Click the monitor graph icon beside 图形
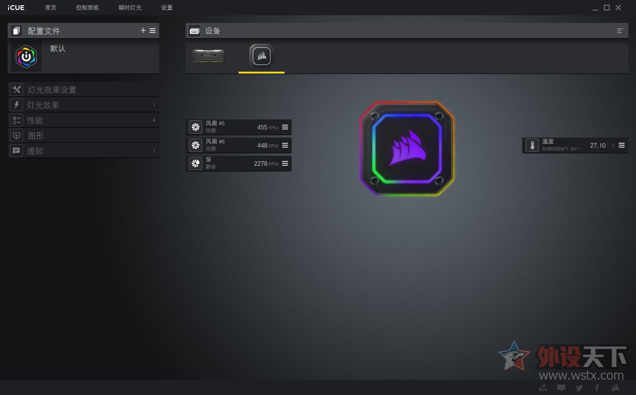Screen dimensions: 636x395 16,135
